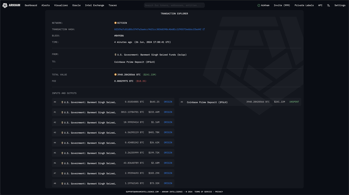This screenshot has height=195, width=349.
Task: Open support@arkhamintelligence.com email link
Action: tap(142, 192)
